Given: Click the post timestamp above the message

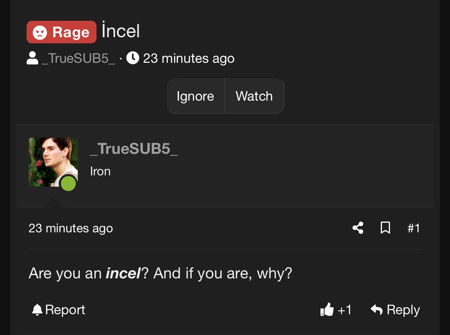Looking at the screenshot, I should [71, 228].
